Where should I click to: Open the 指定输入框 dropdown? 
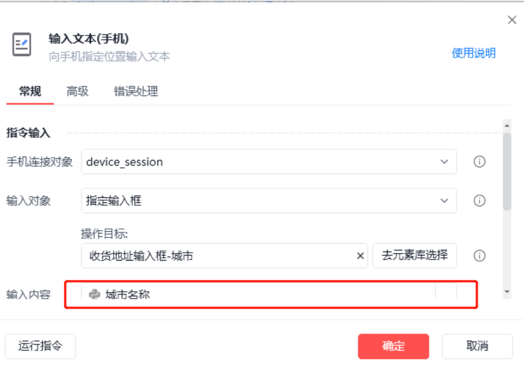(x=269, y=201)
